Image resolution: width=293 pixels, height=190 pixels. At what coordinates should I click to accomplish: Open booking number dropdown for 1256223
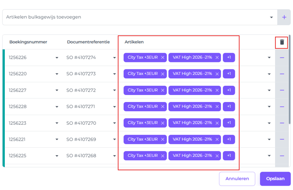pyautogui.click(x=57, y=123)
